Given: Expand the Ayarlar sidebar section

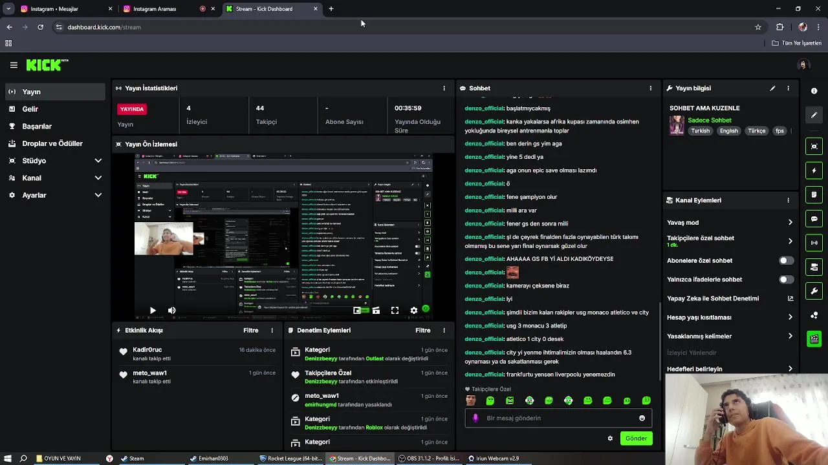Looking at the screenshot, I should [x=98, y=195].
